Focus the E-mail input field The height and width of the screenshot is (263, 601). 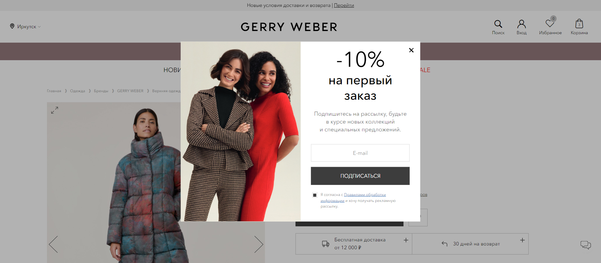[360, 153]
